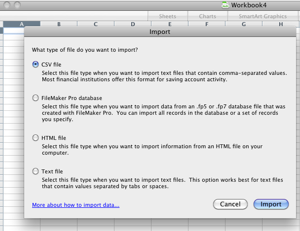This screenshot has height=231, width=300.
Task: Pick the Text file import option
Action: pyautogui.click(x=36, y=171)
